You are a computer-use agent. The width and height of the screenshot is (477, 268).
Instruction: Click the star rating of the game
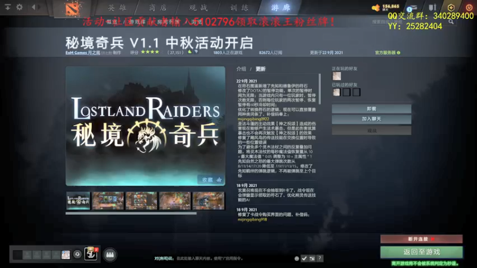150,52
